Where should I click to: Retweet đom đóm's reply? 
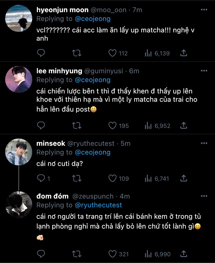(x=77, y=254)
